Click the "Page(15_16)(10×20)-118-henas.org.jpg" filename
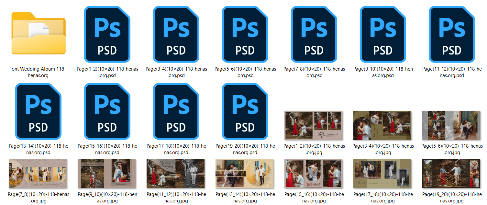Viewport: 487px width, 205px height. 314,198
